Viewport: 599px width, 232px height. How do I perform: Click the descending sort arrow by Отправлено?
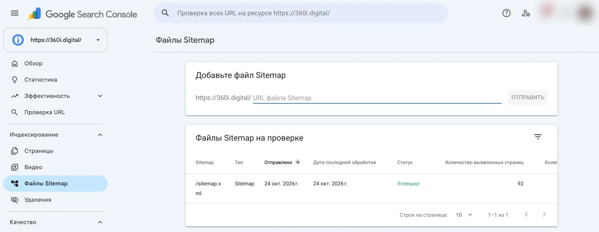click(298, 162)
